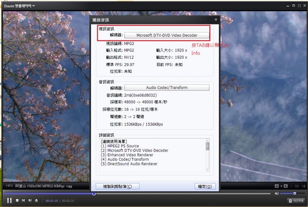Close the 播放資訊 dialog
Image resolution: width=308 pixels, height=207 pixels.
(216, 20)
